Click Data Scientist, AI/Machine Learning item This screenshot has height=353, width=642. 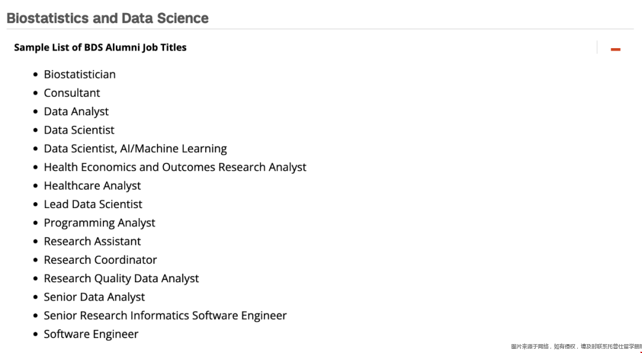coord(135,149)
